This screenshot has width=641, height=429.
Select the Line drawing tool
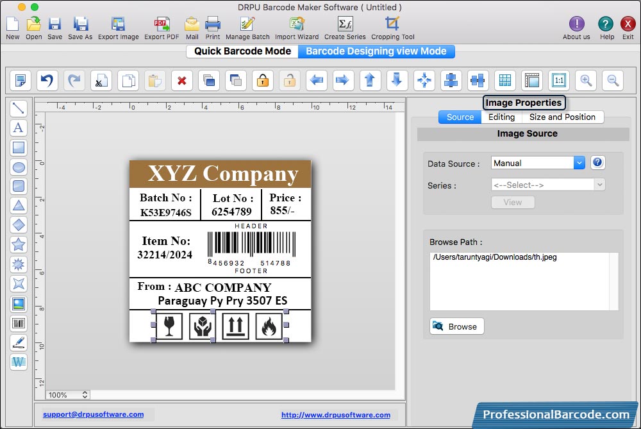(x=19, y=108)
